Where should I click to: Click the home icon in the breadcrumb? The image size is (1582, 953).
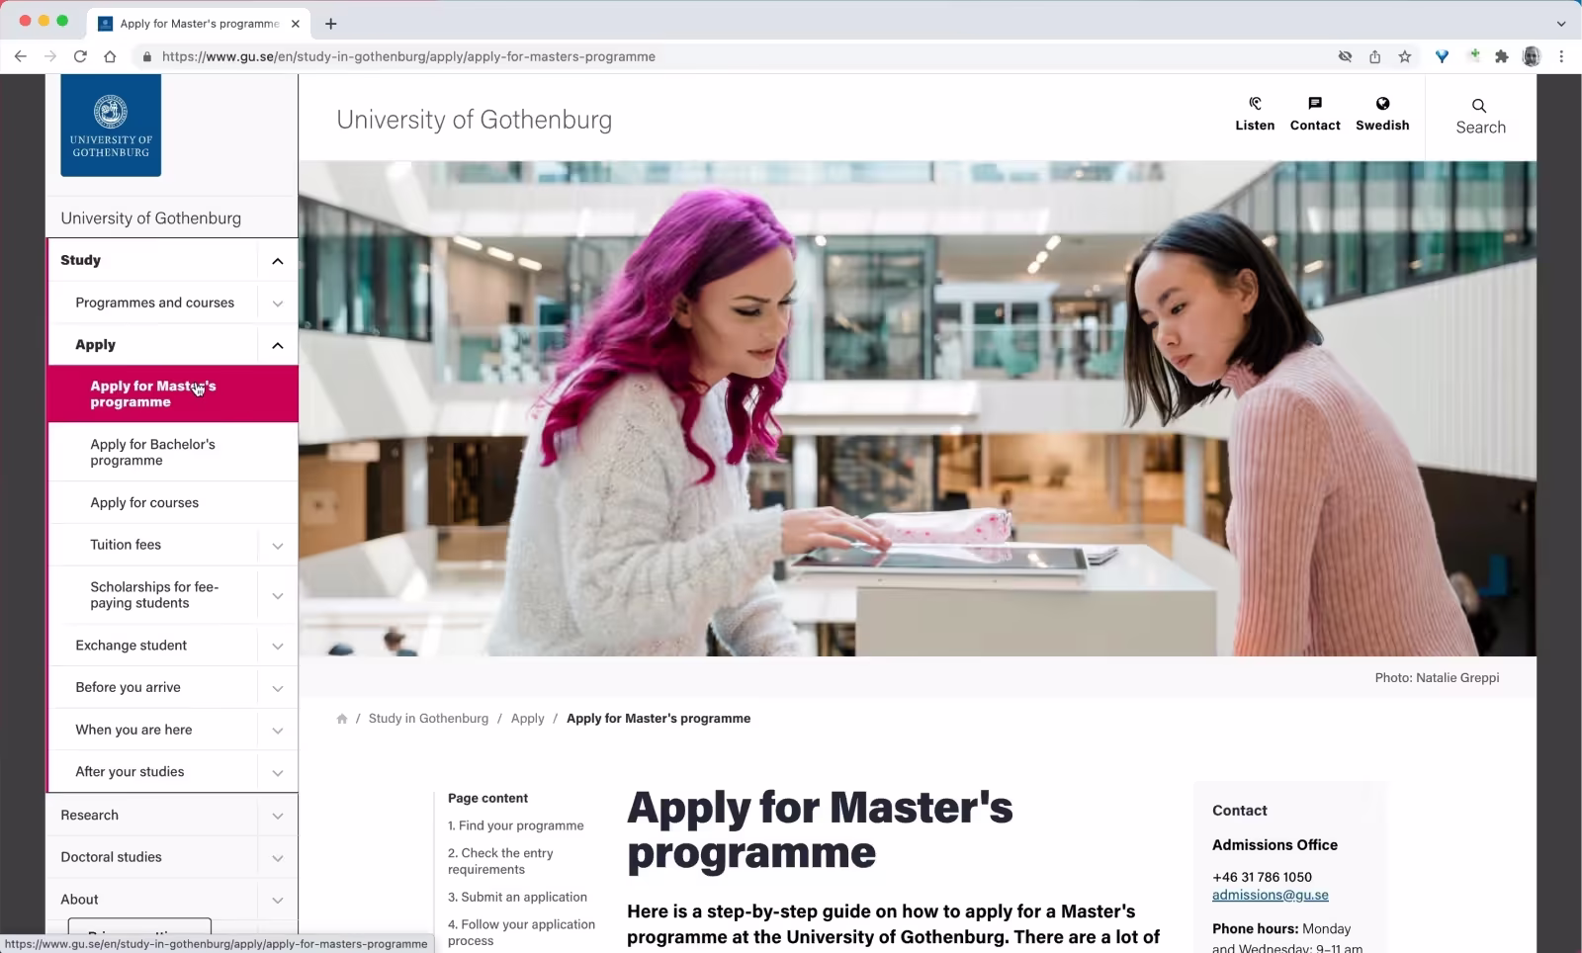[342, 719]
